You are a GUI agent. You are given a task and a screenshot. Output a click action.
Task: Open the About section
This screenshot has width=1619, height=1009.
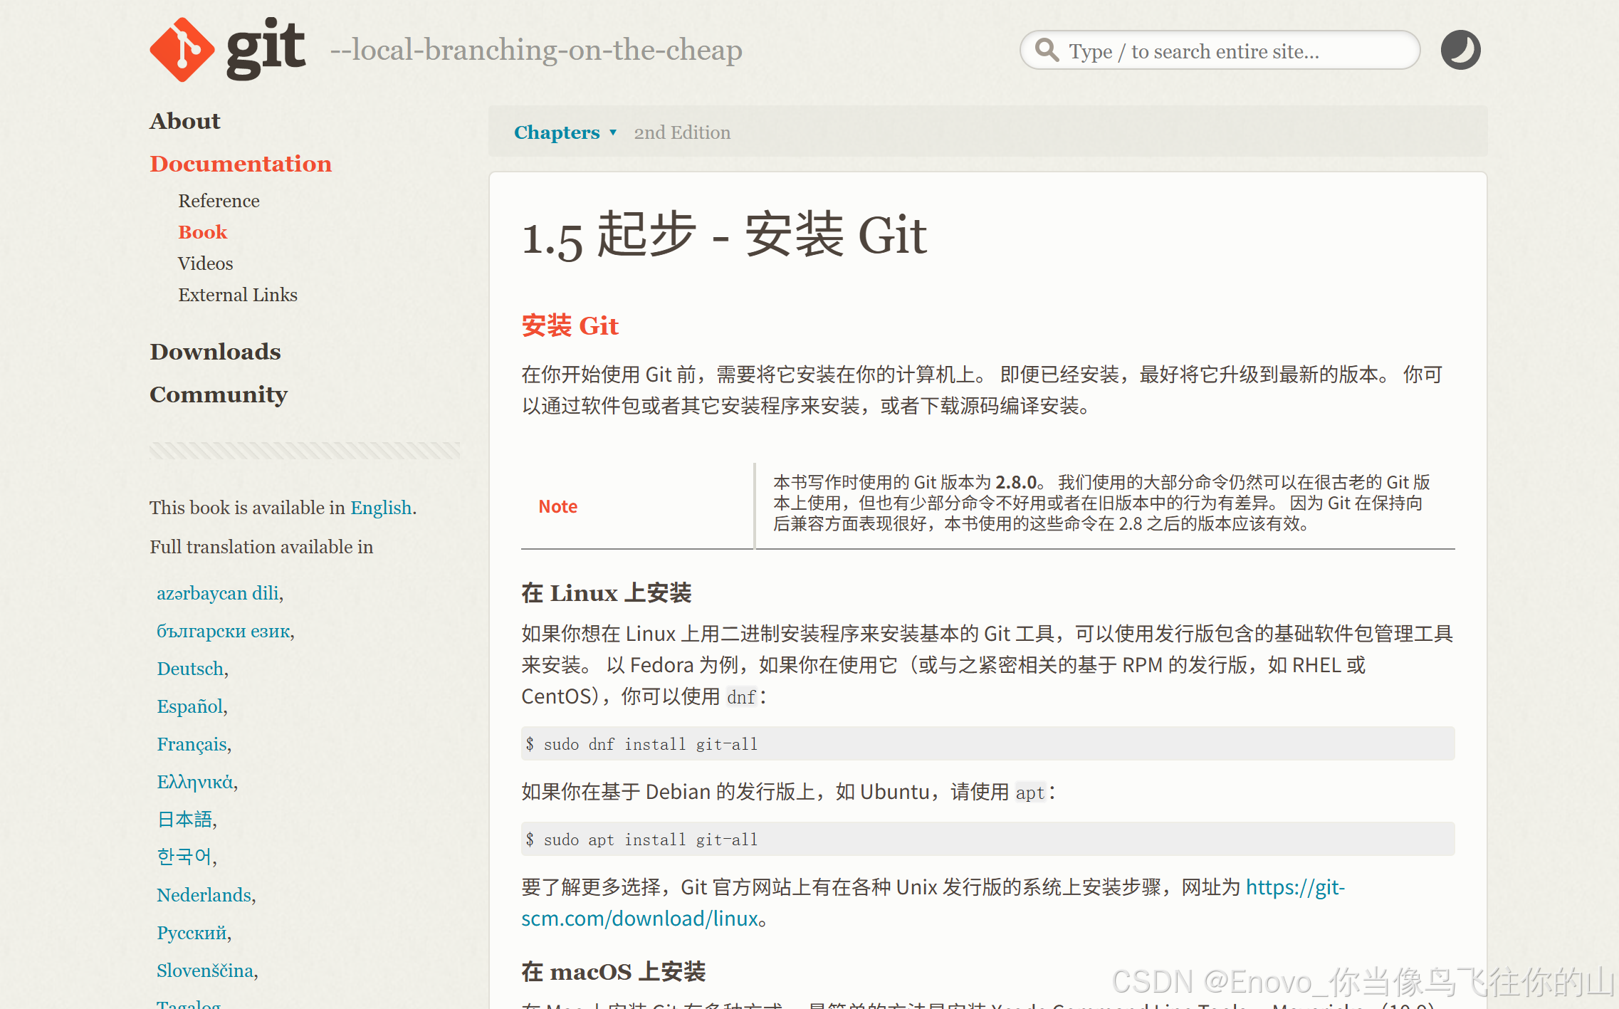(x=185, y=121)
